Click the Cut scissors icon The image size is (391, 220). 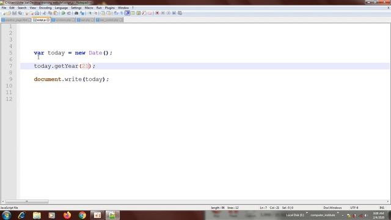point(44,13)
